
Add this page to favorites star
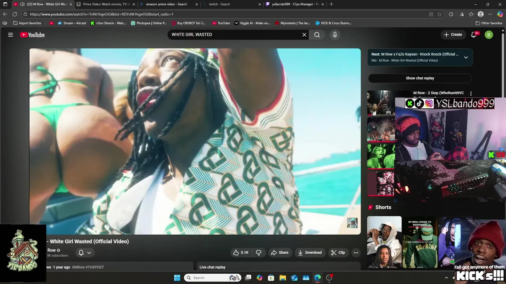pos(440,14)
